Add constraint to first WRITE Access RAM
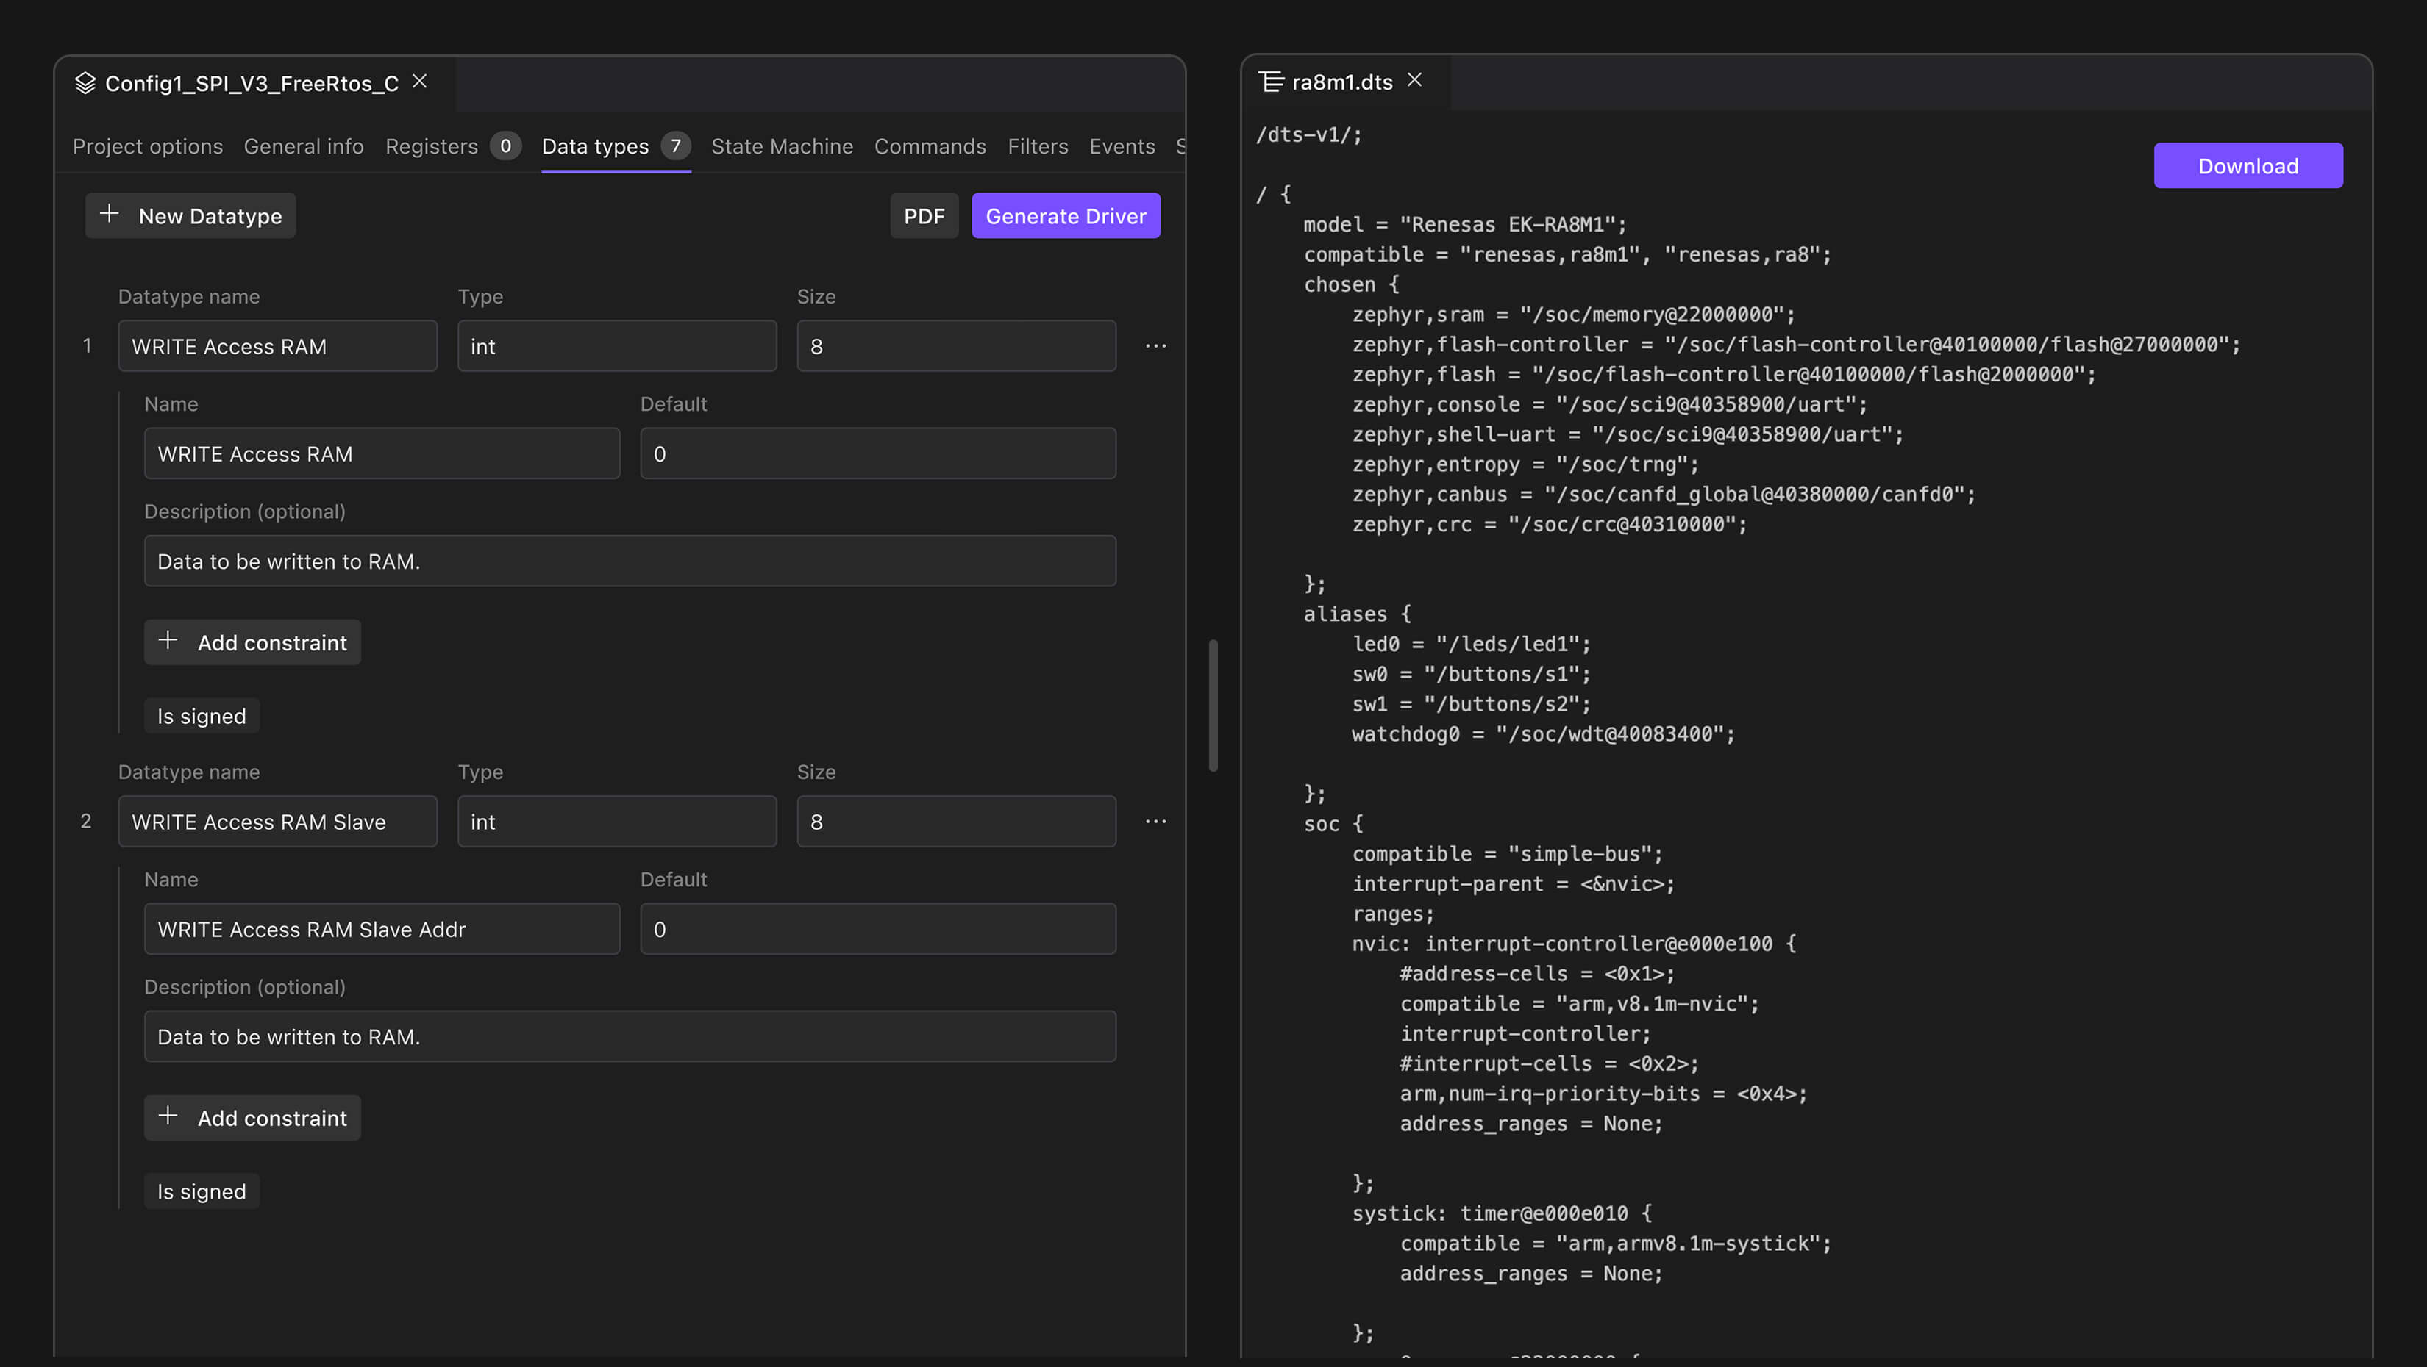This screenshot has width=2427, height=1367. (252, 643)
